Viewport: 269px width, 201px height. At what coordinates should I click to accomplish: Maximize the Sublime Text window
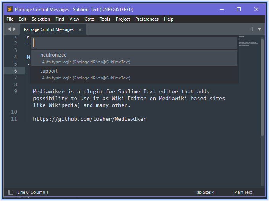coord(239,9)
